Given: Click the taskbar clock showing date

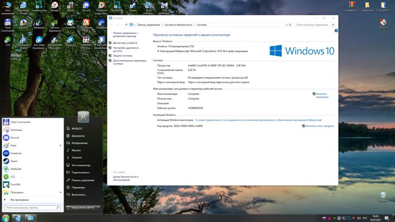Looking at the screenshot, I should [375, 218].
